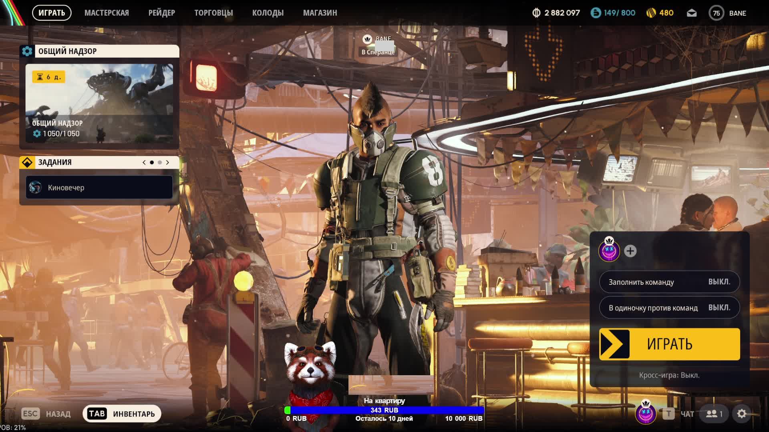Switch to Торговцы tab
This screenshot has width=769, height=432.
click(x=213, y=13)
